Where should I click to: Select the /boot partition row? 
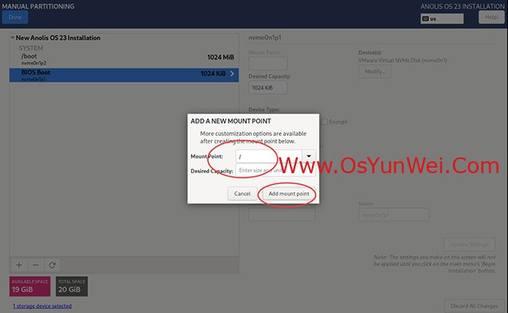tap(124, 59)
